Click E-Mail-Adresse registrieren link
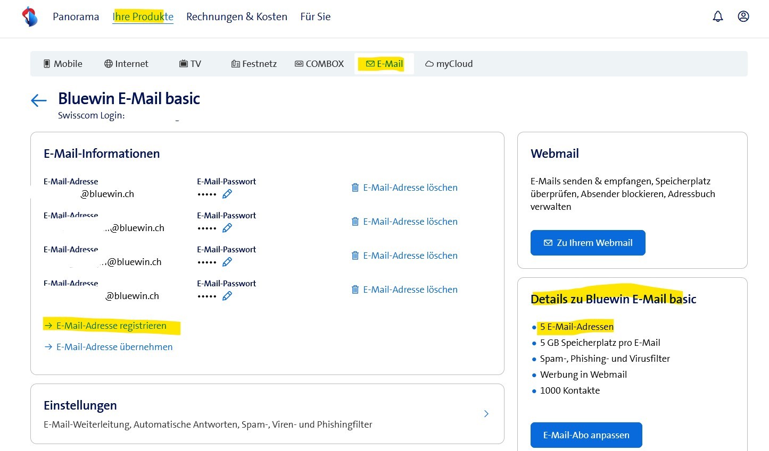The width and height of the screenshot is (769, 451). (x=111, y=326)
